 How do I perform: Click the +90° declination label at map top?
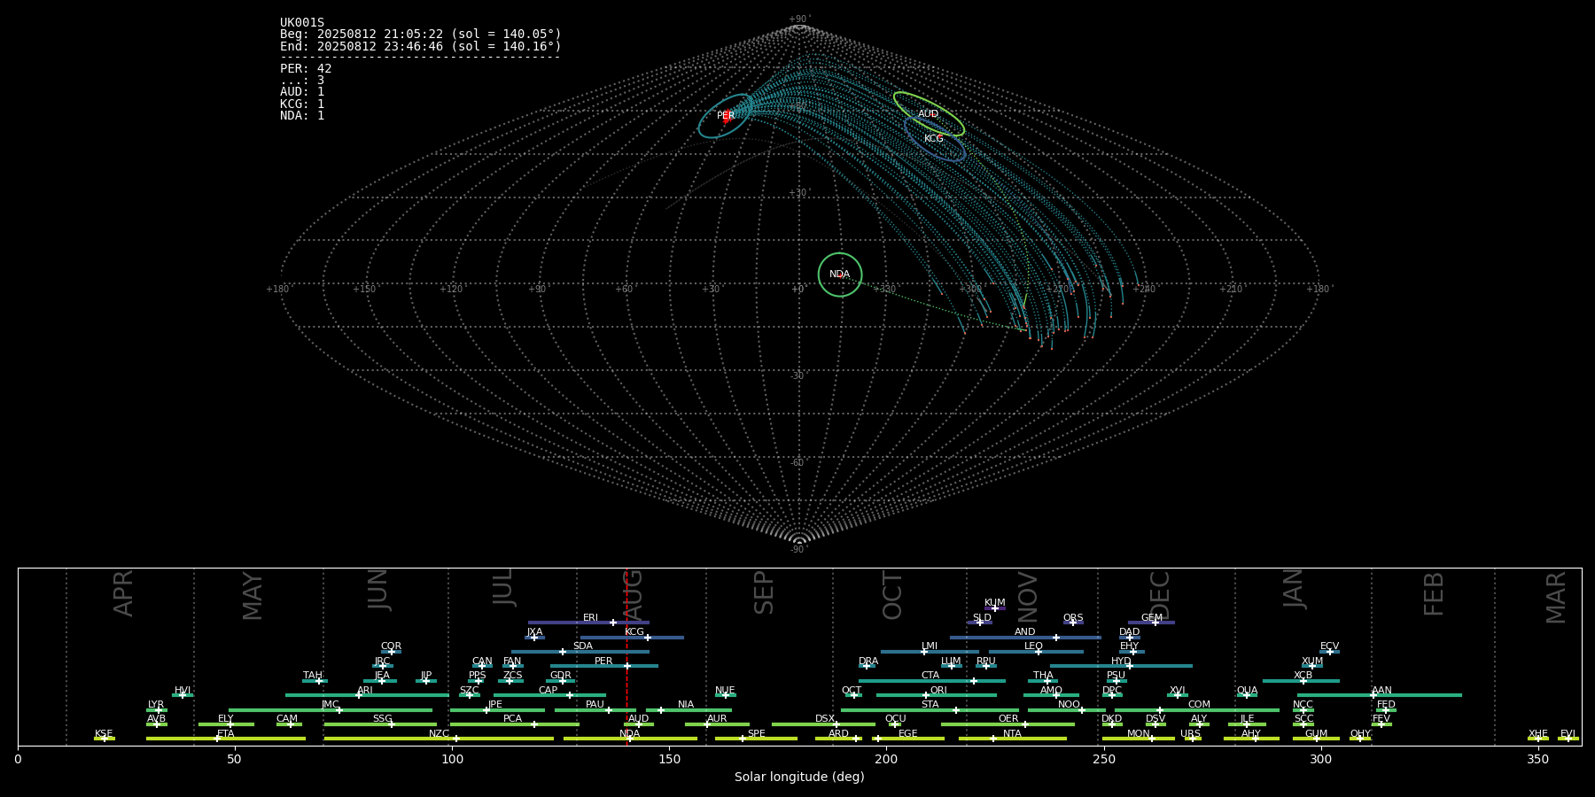click(x=799, y=19)
